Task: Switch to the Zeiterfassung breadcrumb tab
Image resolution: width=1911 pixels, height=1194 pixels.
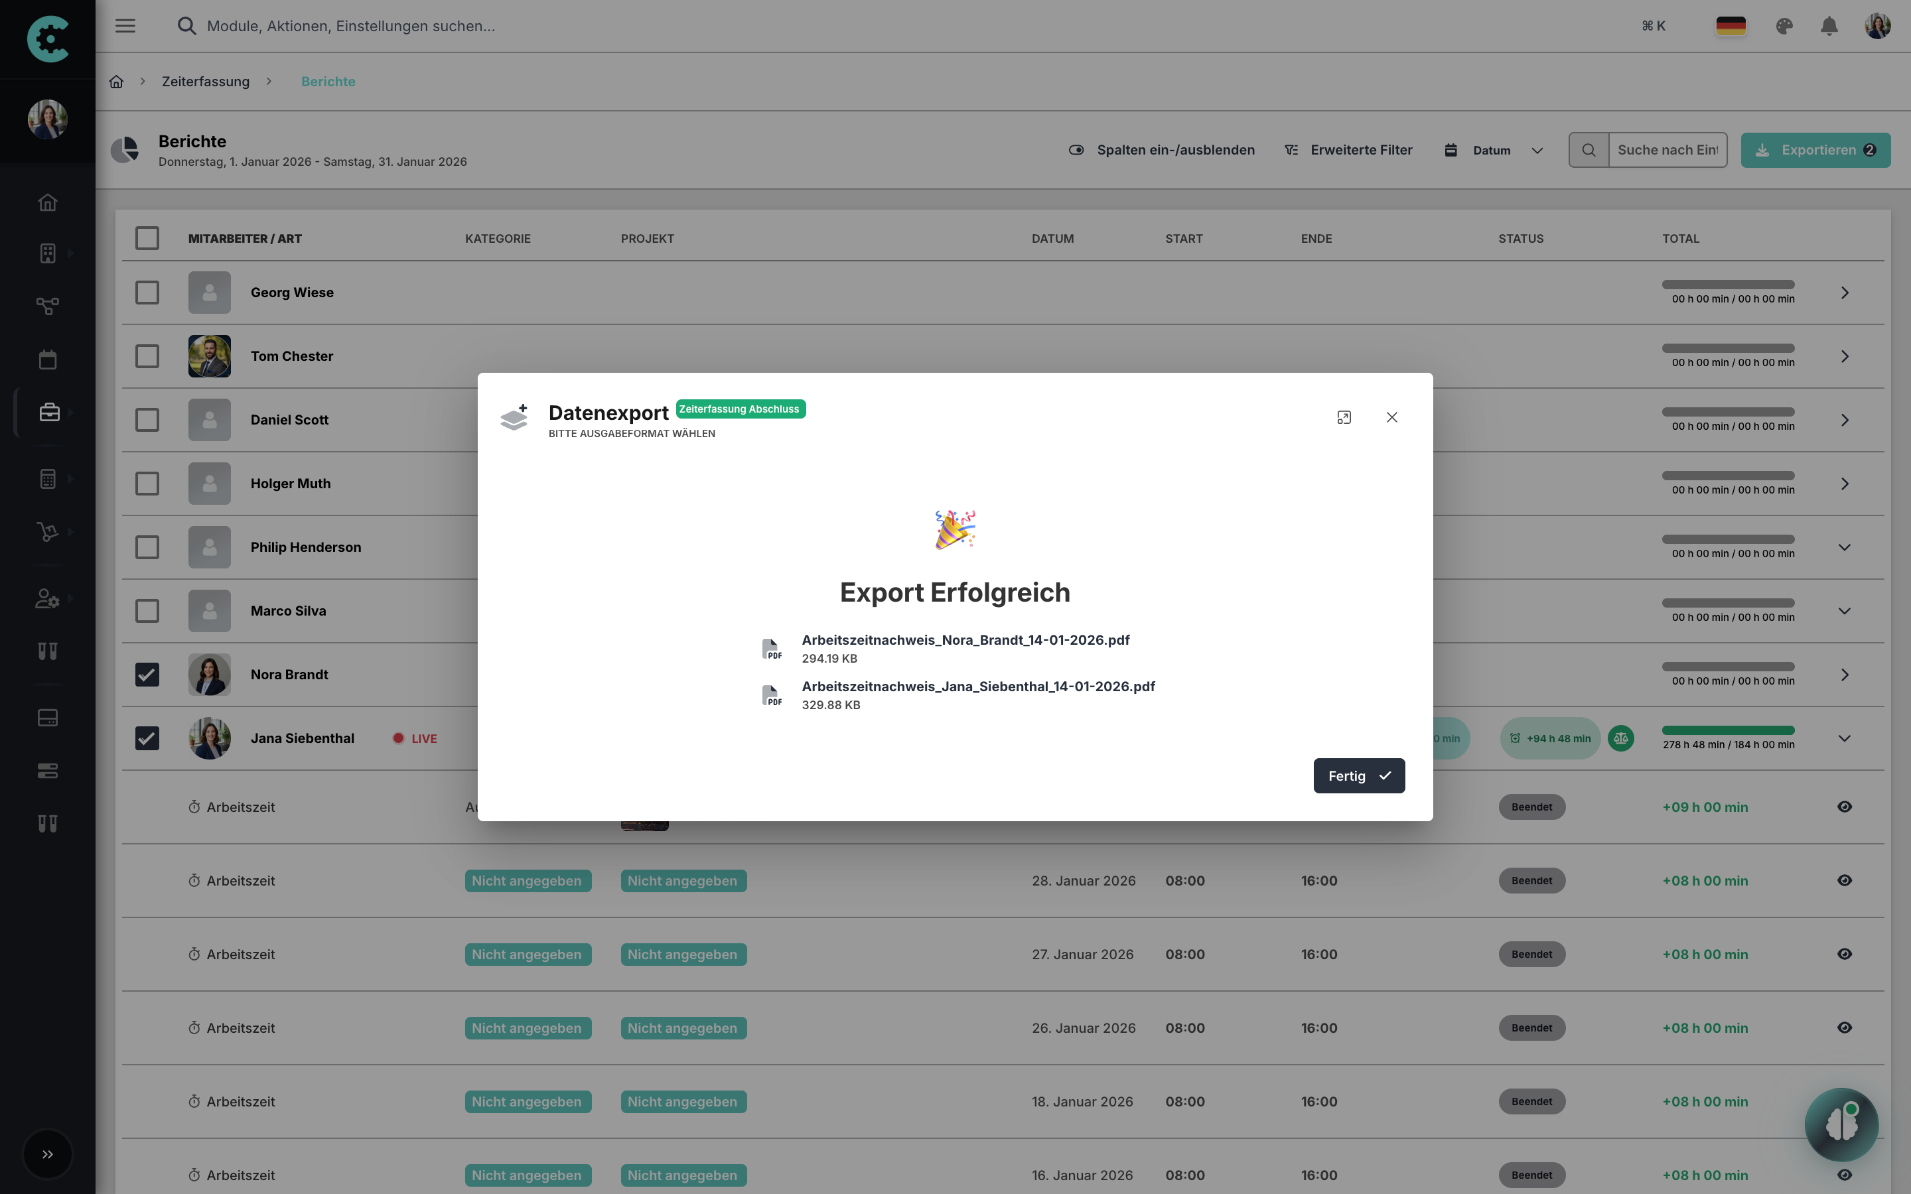Action: tap(206, 82)
